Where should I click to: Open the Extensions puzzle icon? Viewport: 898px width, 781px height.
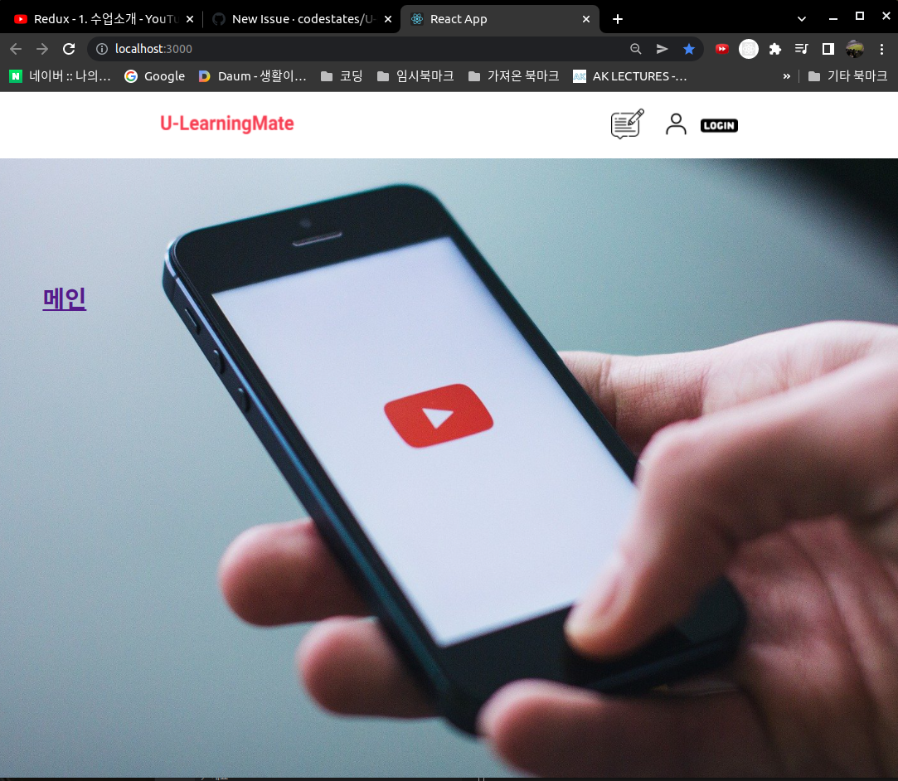pos(775,49)
